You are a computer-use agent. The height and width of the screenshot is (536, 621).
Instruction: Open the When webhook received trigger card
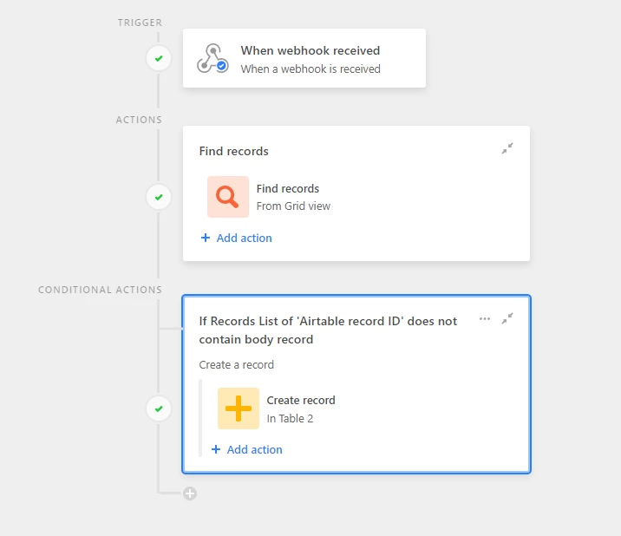(304, 58)
